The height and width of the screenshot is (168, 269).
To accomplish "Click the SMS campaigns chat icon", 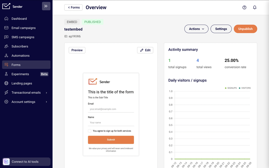I will pos(6,37).
